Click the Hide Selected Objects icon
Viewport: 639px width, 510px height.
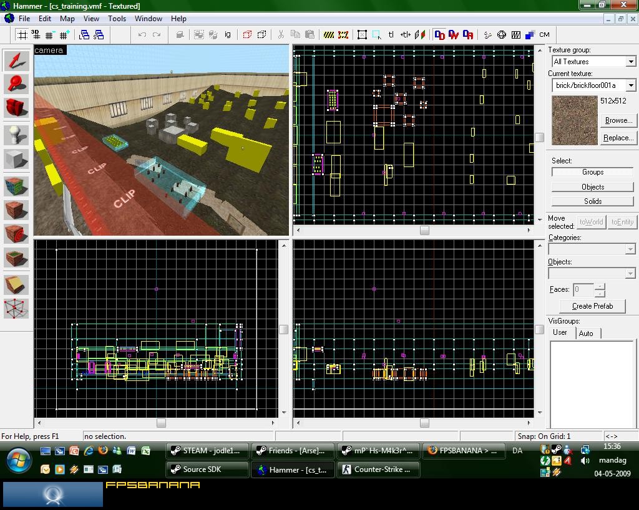(x=247, y=35)
